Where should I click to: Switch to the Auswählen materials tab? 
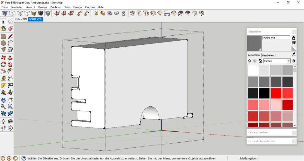click(254, 55)
